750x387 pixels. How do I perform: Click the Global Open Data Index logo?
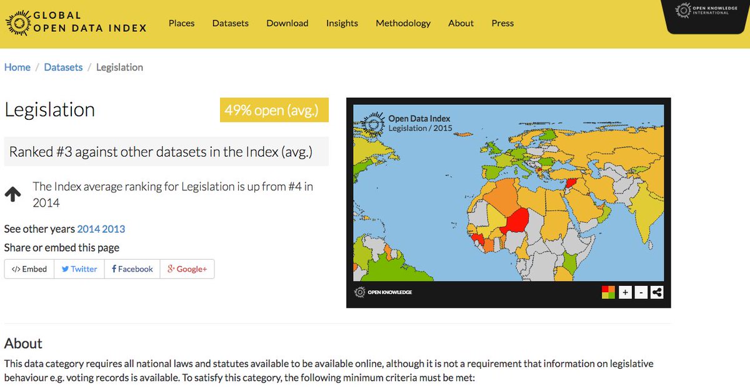click(76, 23)
